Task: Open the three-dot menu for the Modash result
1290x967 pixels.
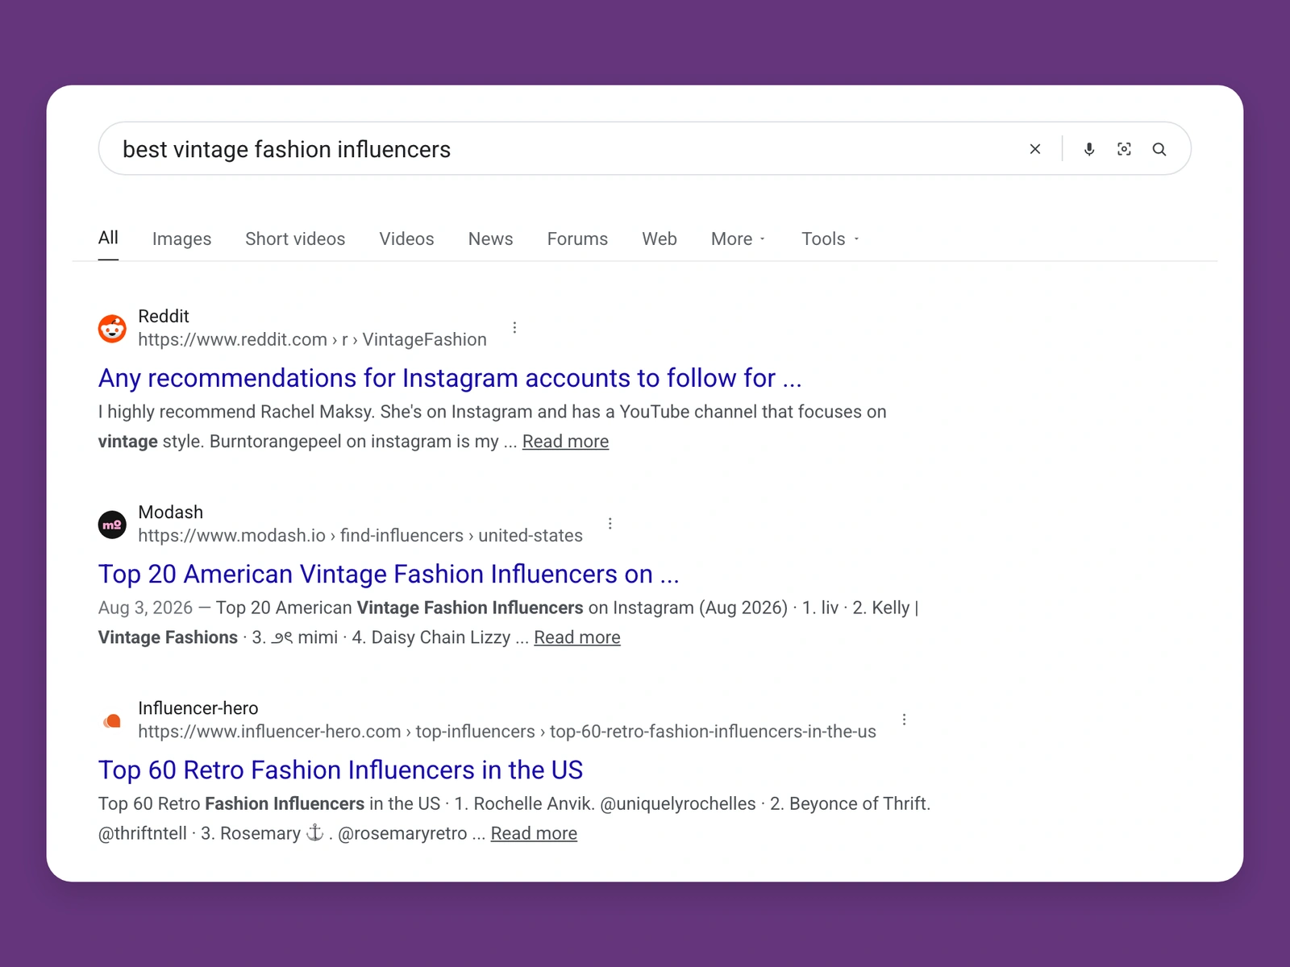Action: click(610, 524)
